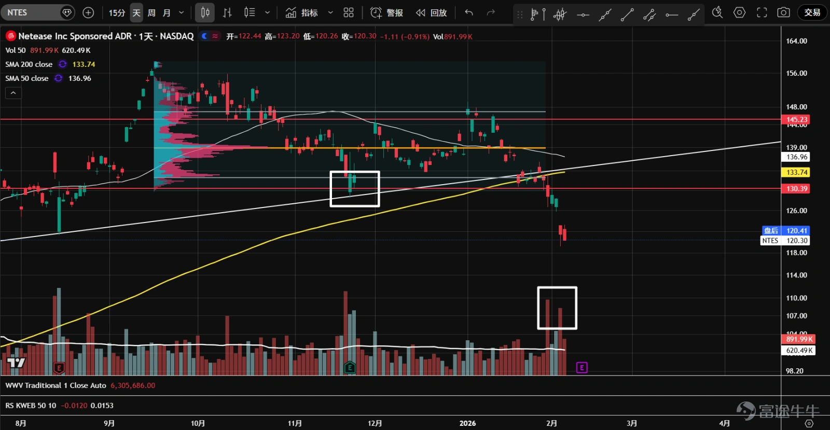The image size is (830, 430).
Task: Select the fixed range volume profile tool
Action: 537,15
